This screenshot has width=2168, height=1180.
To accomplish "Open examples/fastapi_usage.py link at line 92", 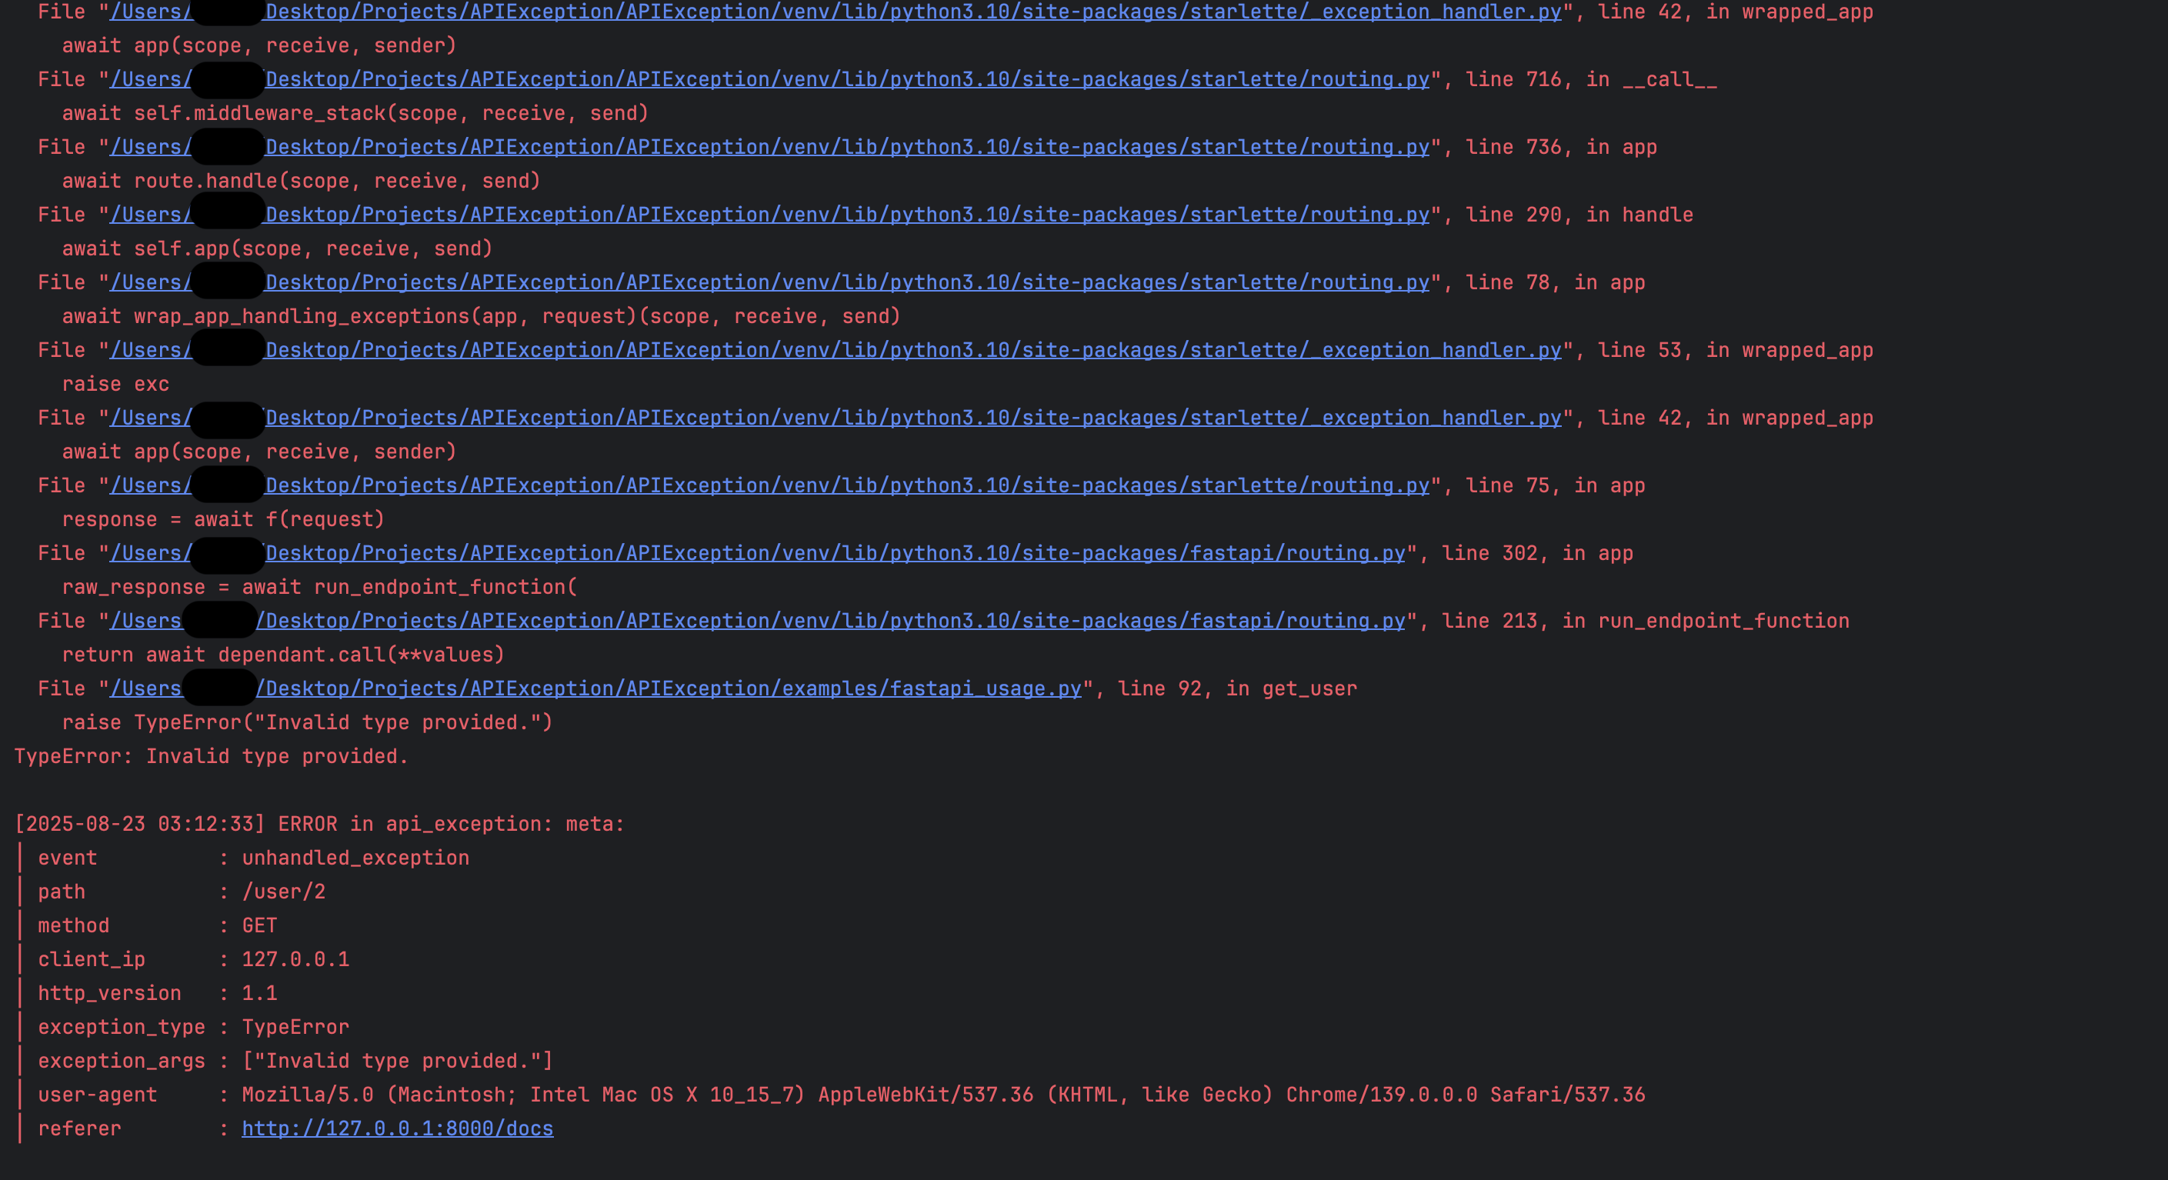I will pos(595,688).
